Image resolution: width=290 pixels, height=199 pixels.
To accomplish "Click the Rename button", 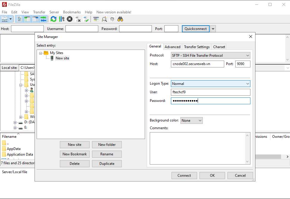I will (x=107, y=154).
